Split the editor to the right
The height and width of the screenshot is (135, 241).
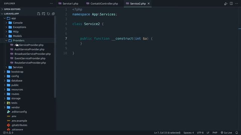pyautogui.click(x=231, y=3)
